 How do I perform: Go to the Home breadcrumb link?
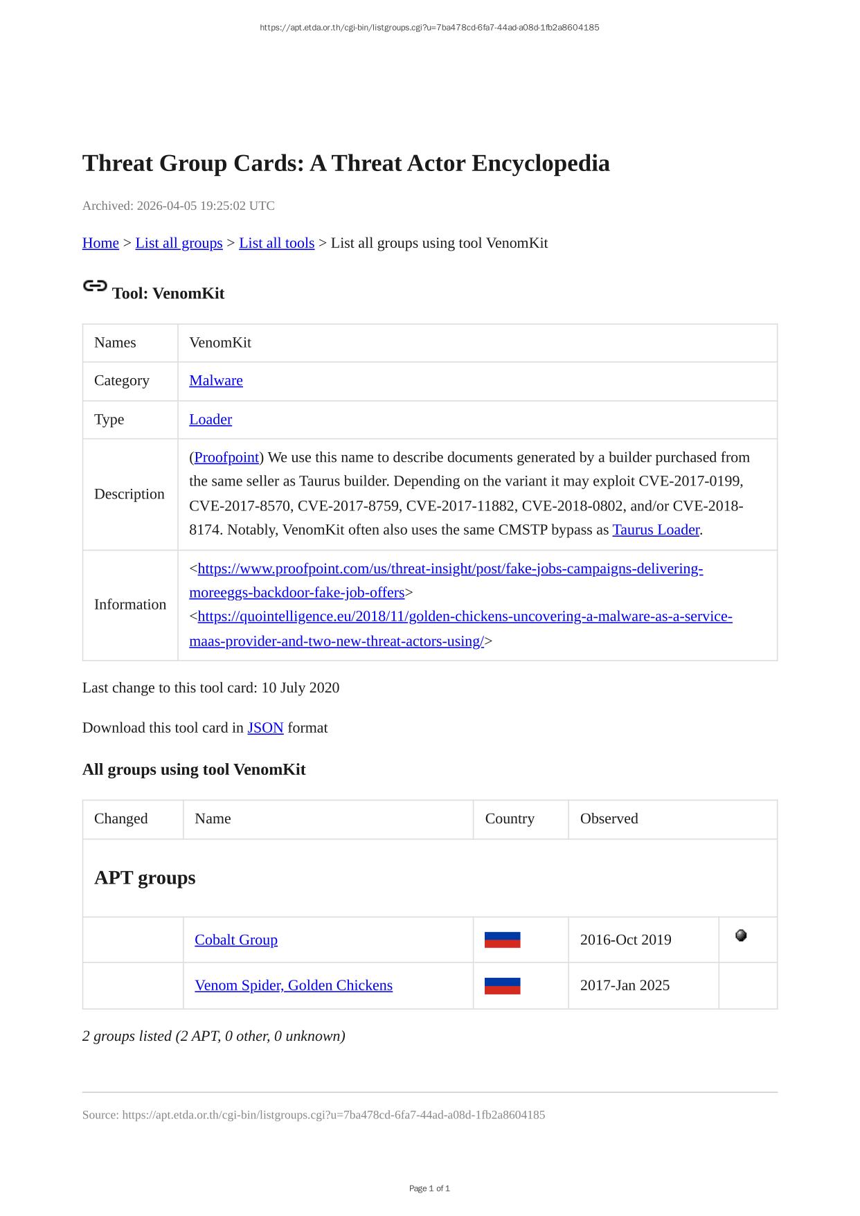pyautogui.click(x=100, y=243)
